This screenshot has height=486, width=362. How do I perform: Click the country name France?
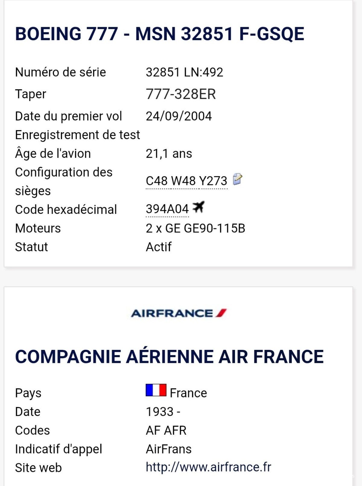pyautogui.click(x=188, y=393)
